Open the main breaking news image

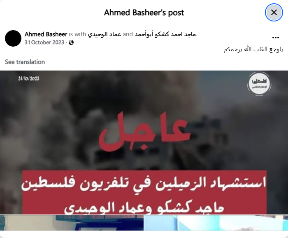tap(144, 142)
